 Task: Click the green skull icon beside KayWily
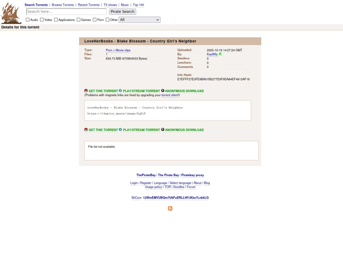[220, 54]
